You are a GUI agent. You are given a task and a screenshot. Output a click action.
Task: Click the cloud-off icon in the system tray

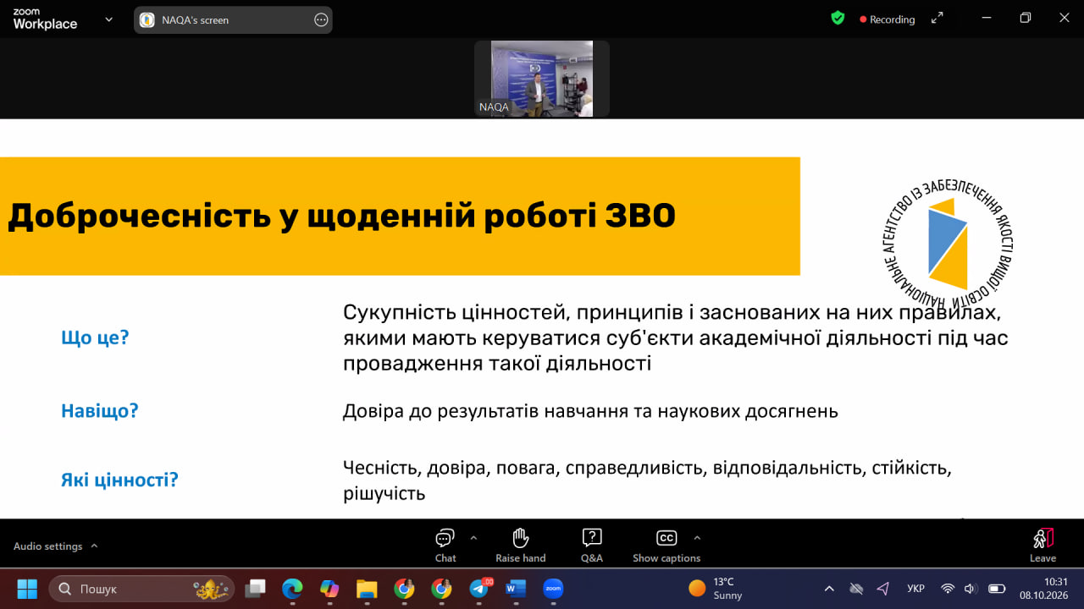[856, 588]
